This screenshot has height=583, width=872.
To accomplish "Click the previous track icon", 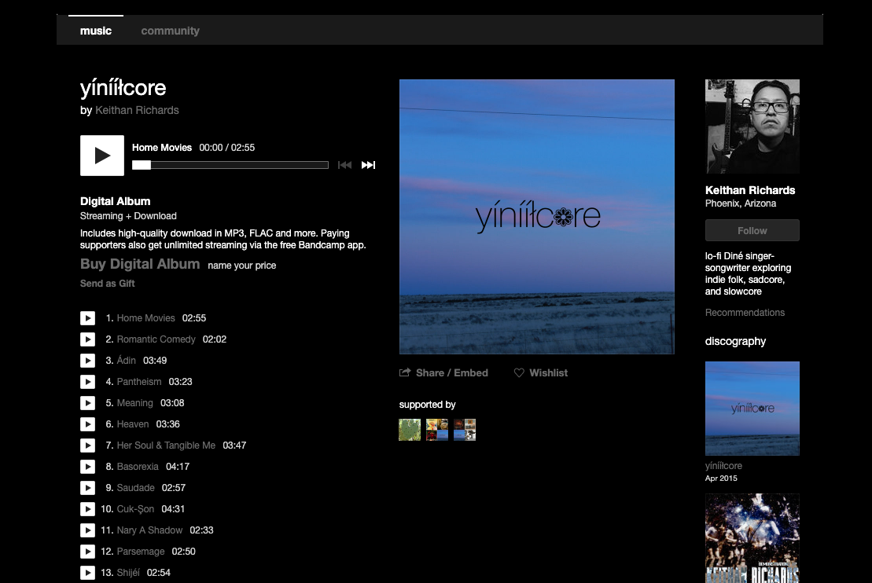I will pyautogui.click(x=344, y=165).
